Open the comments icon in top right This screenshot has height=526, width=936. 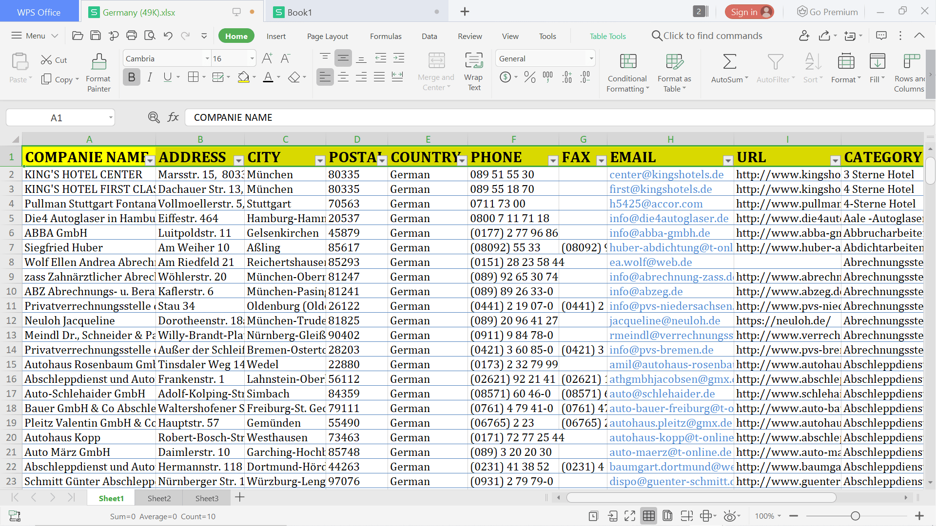(881, 36)
